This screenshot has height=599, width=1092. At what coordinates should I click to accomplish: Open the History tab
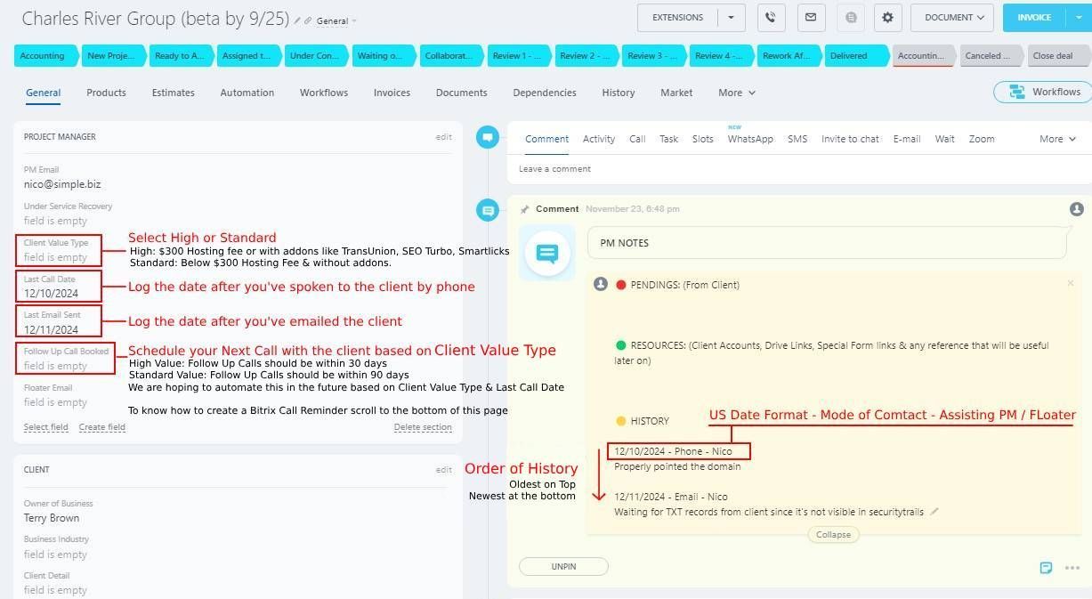click(619, 93)
